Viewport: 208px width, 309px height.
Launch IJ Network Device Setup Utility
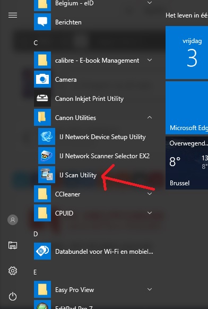(x=102, y=137)
